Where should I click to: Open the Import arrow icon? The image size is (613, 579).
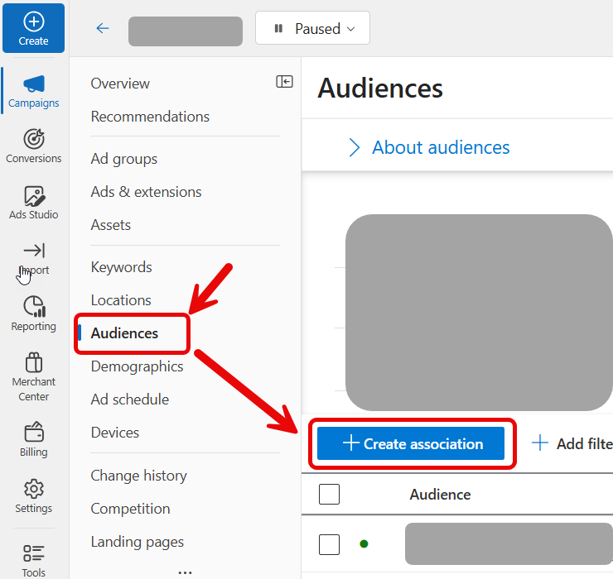(34, 251)
